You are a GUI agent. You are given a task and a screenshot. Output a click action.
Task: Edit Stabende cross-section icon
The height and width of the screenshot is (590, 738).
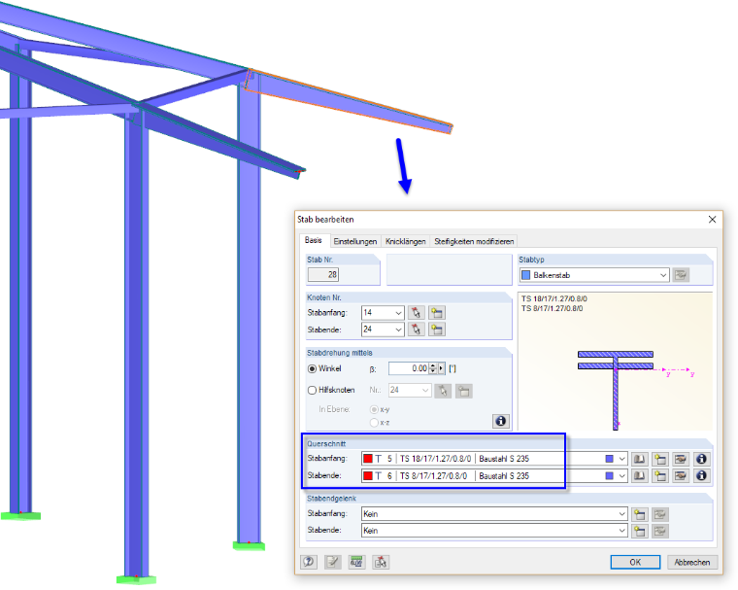[681, 476]
